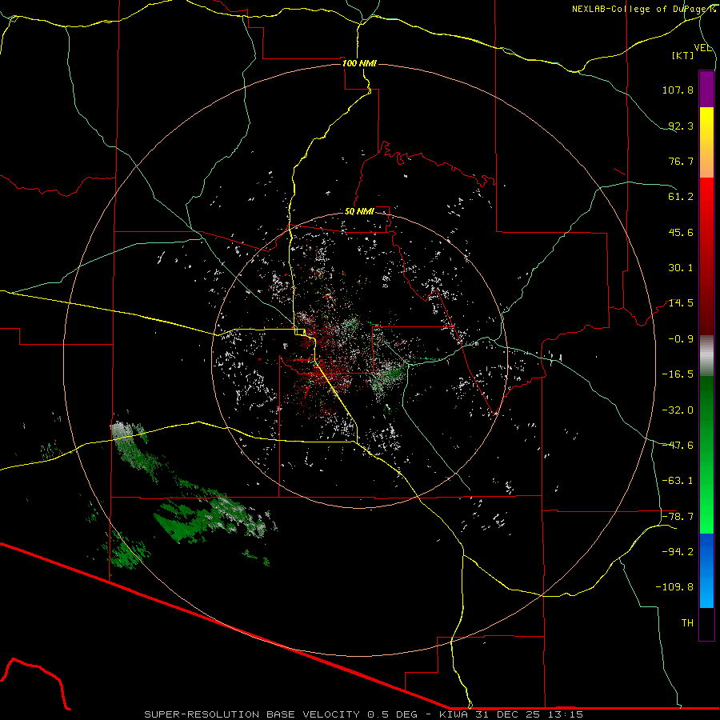Click the VEL legend title
Image resolution: width=720 pixels, height=720 pixels.
[x=703, y=48]
